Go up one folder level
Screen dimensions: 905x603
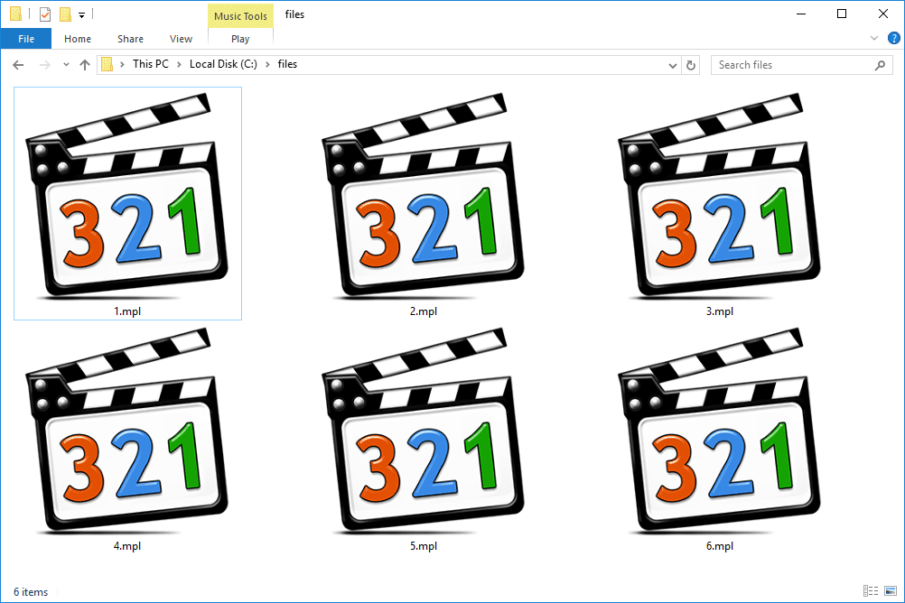pyautogui.click(x=85, y=65)
